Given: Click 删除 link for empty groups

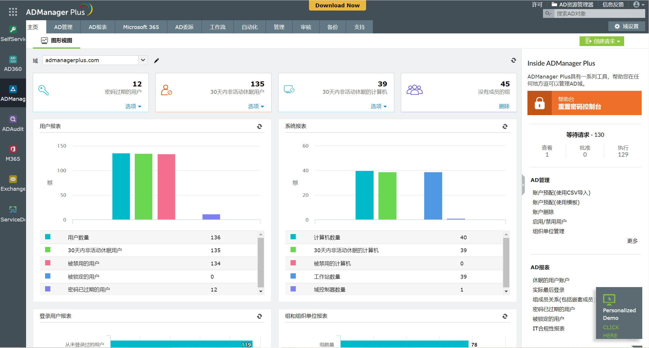Looking at the screenshot, I should [x=504, y=106].
